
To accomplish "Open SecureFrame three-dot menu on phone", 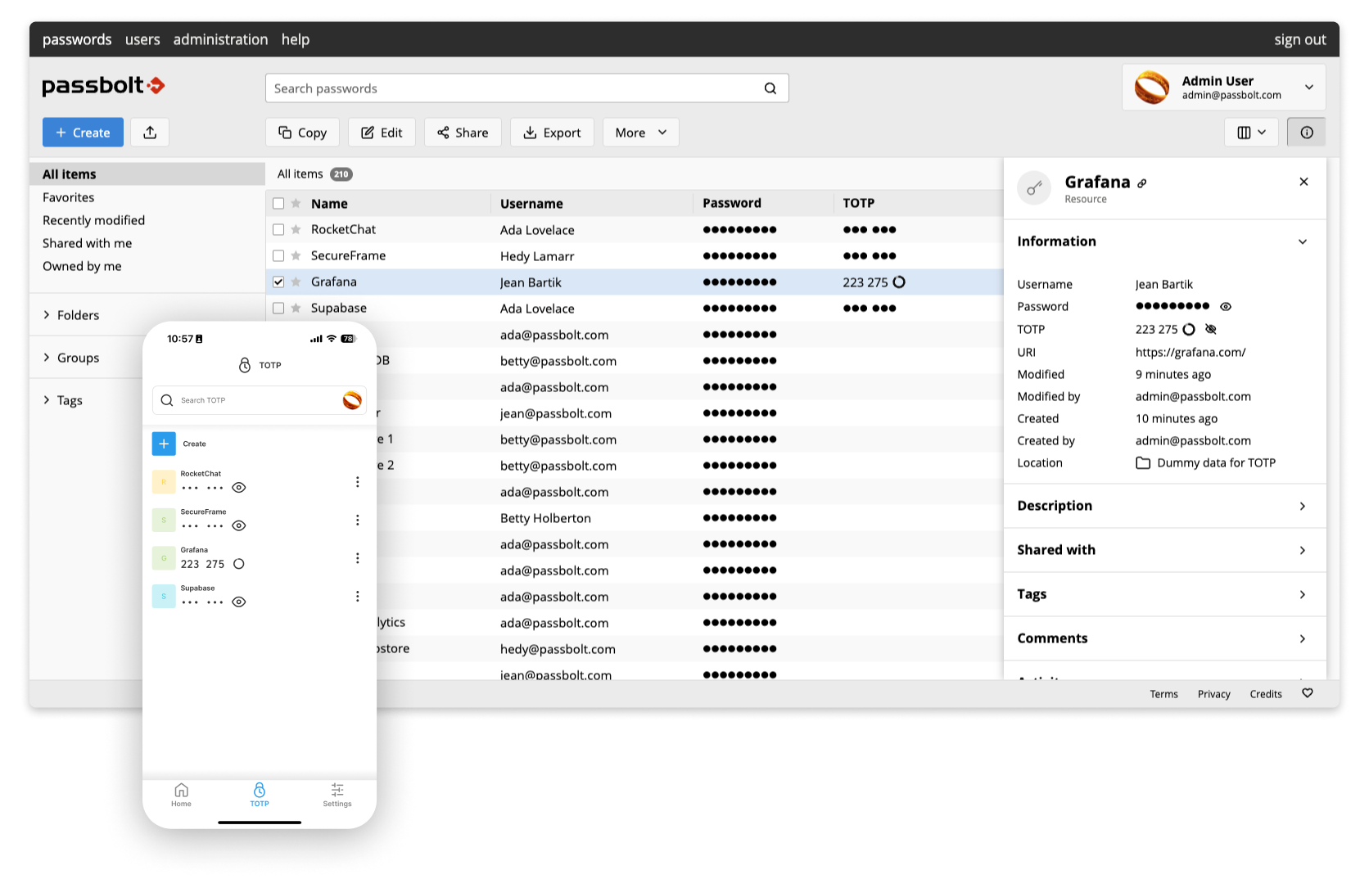I will pos(357,520).
